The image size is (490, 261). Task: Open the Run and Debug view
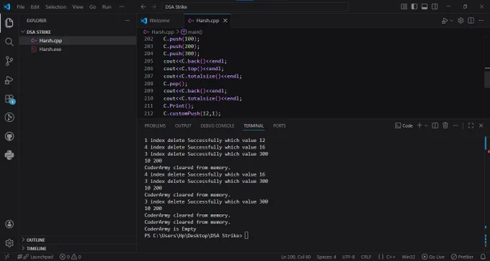[x=9, y=80]
